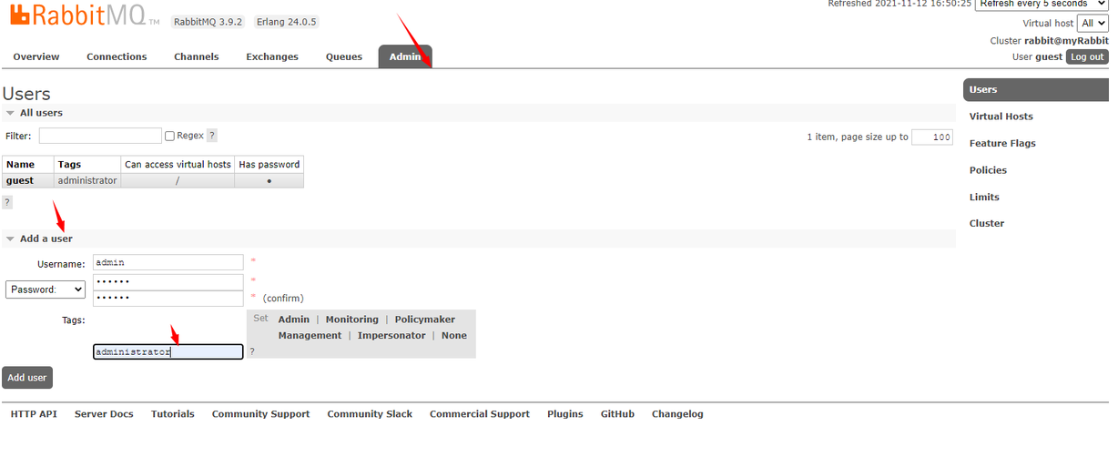Click the Has password column header

[269, 165]
